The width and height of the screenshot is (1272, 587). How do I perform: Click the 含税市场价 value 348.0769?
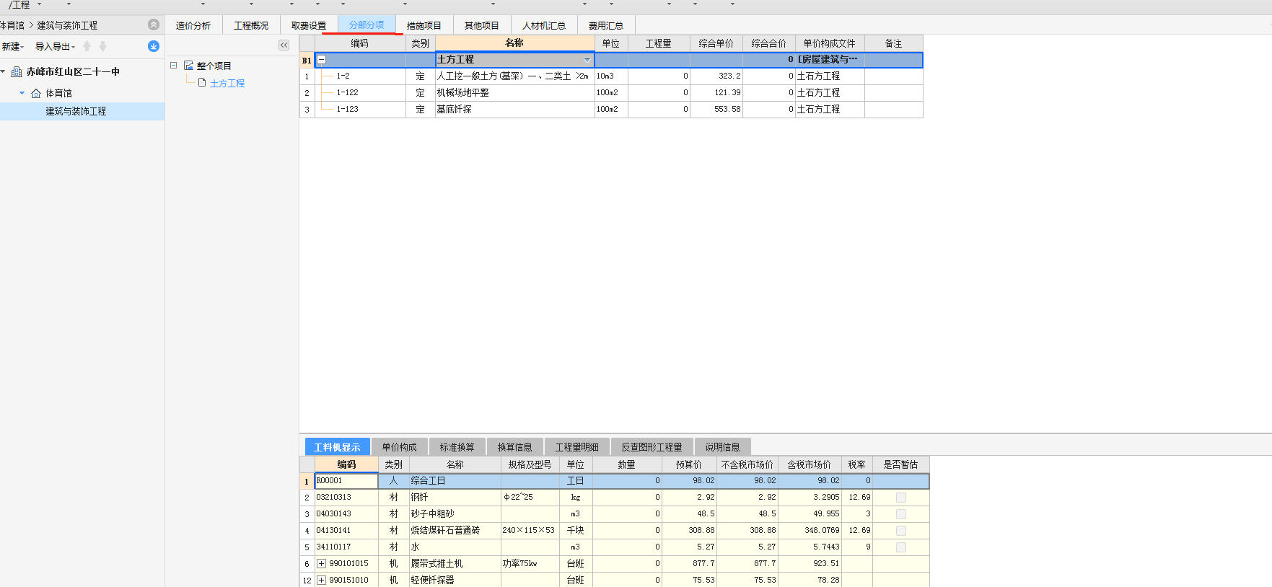point(810,531)
